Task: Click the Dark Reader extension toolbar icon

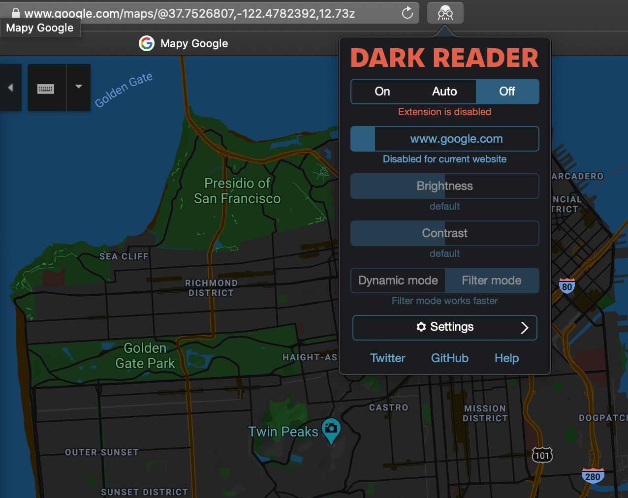Action: point(445,13)
